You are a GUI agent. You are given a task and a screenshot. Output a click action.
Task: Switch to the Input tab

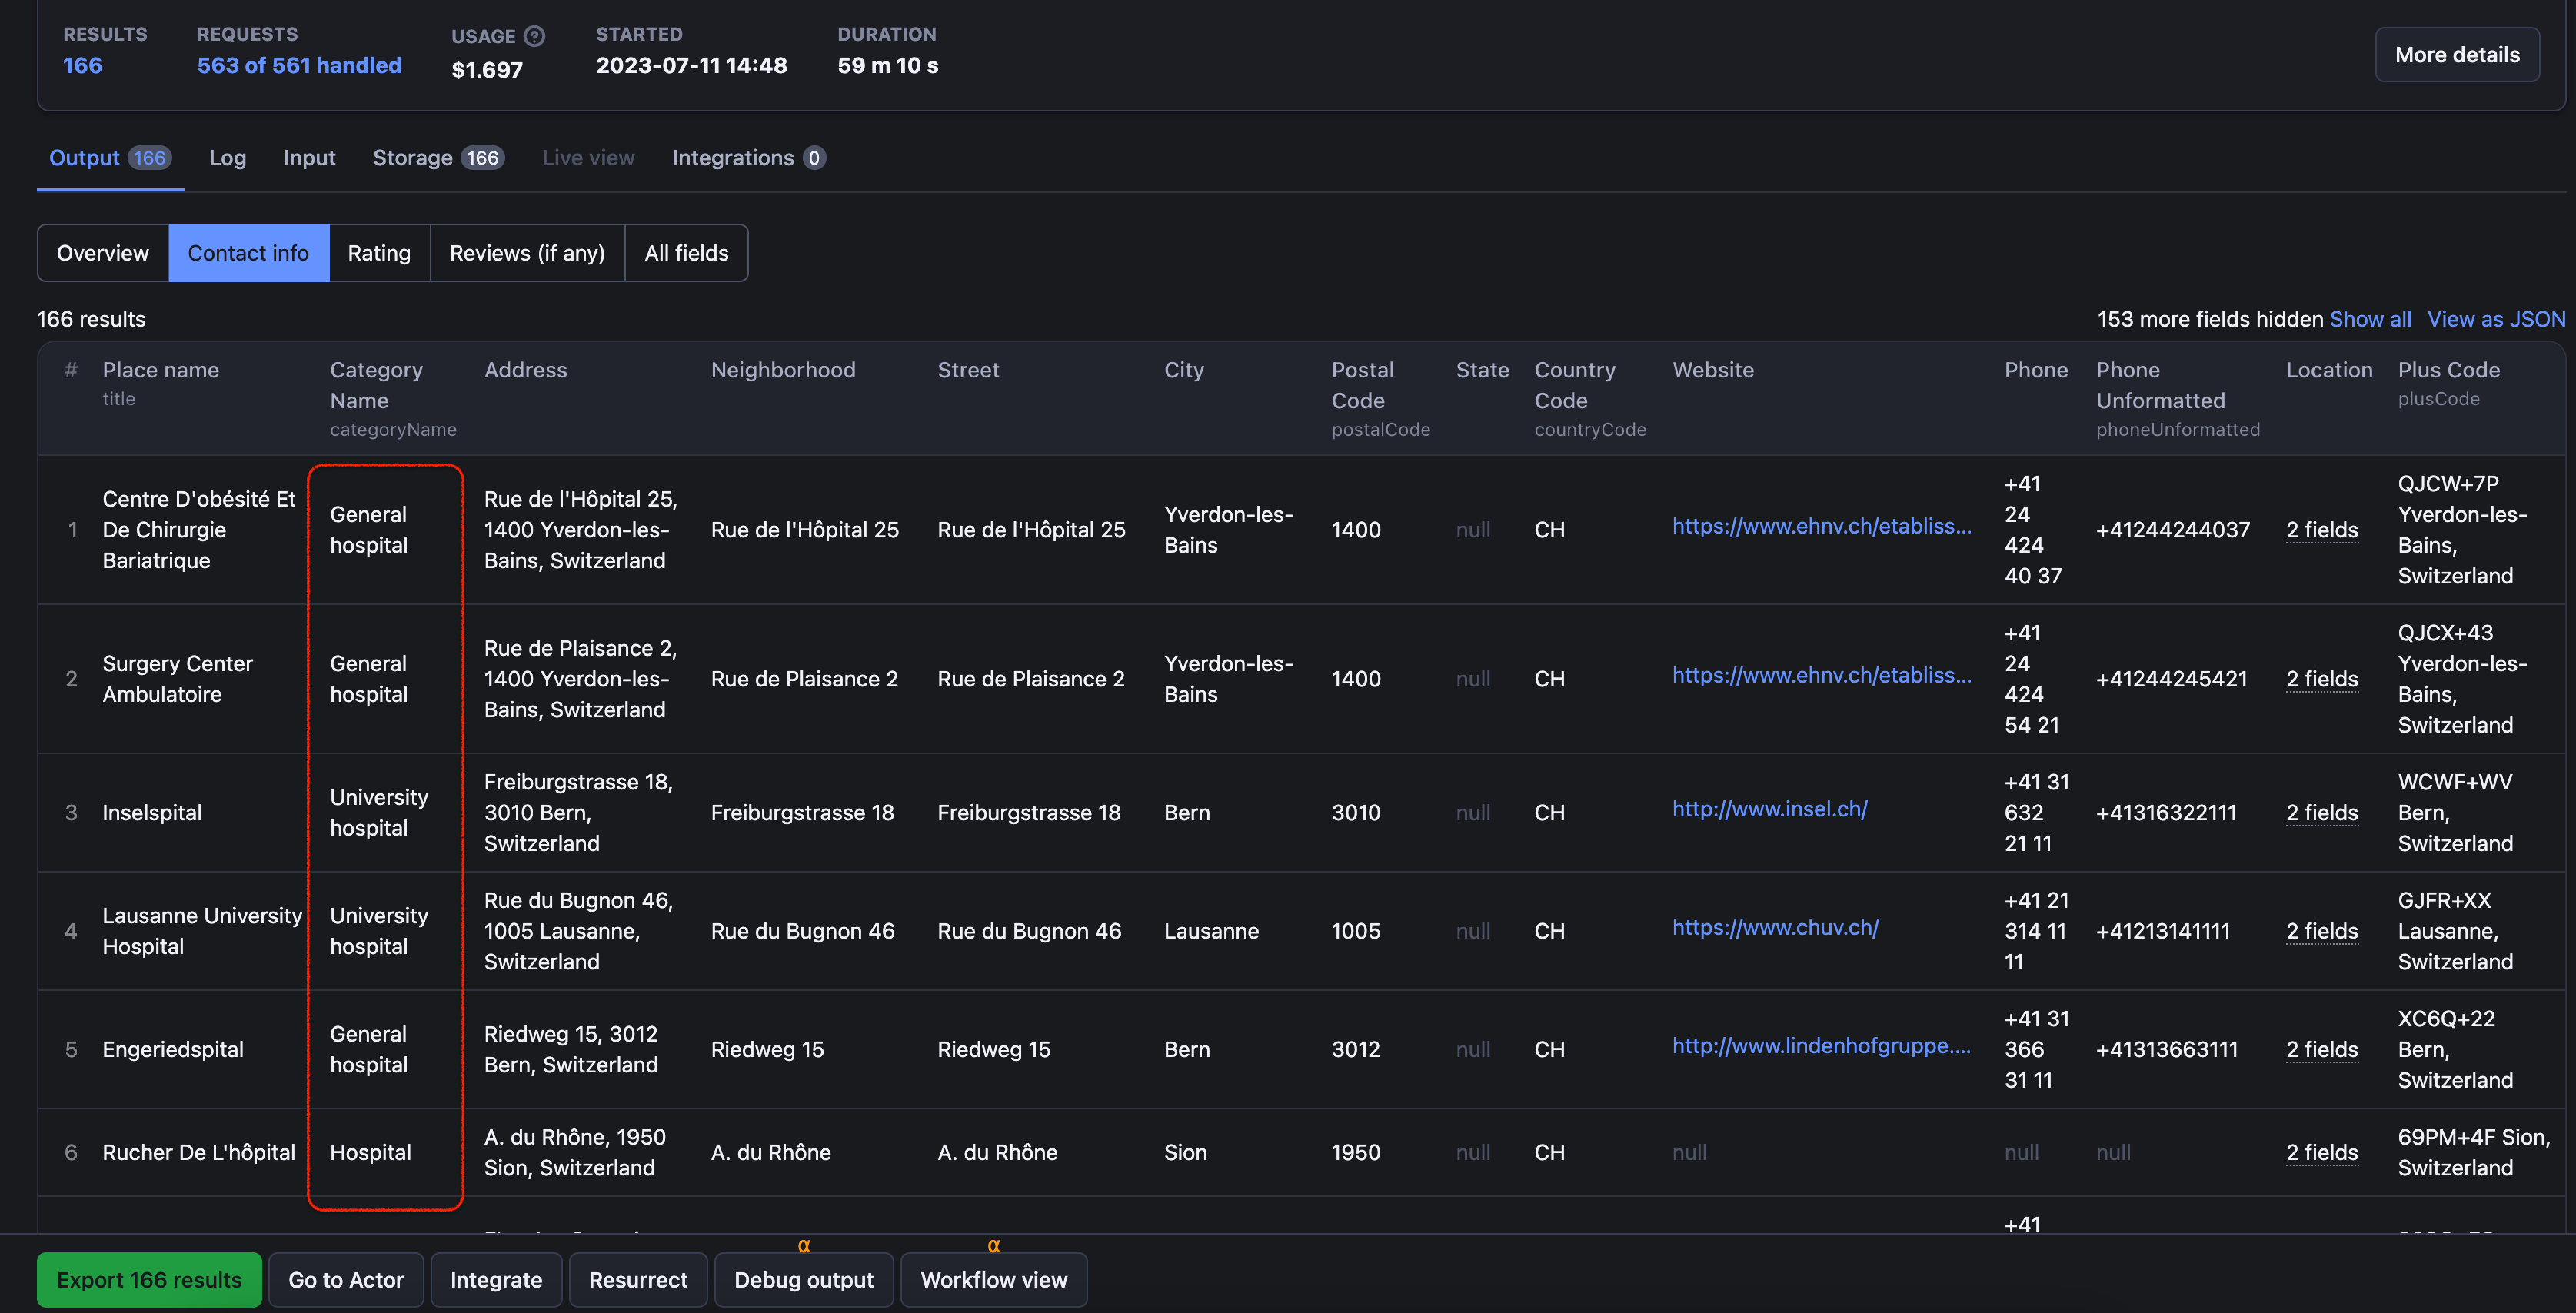[x=309, y=158]
